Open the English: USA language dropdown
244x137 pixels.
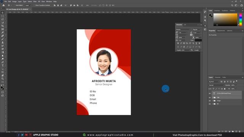point(183,50)
